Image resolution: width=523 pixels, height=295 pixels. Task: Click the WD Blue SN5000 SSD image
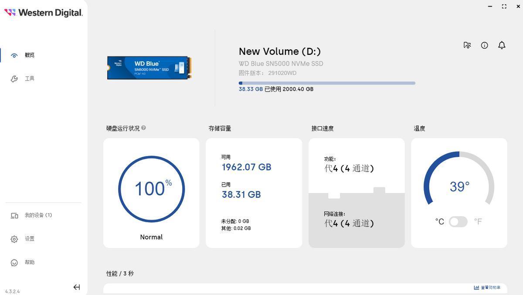point(149,68)
